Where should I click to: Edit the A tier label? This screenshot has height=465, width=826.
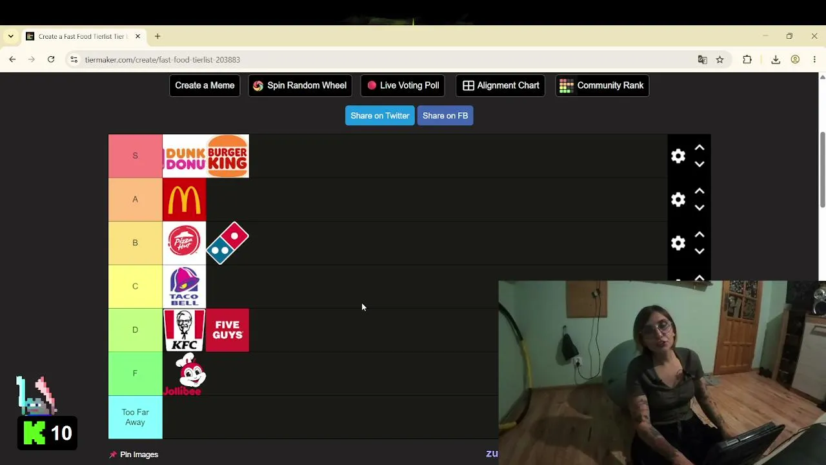[x=135, y=200]
